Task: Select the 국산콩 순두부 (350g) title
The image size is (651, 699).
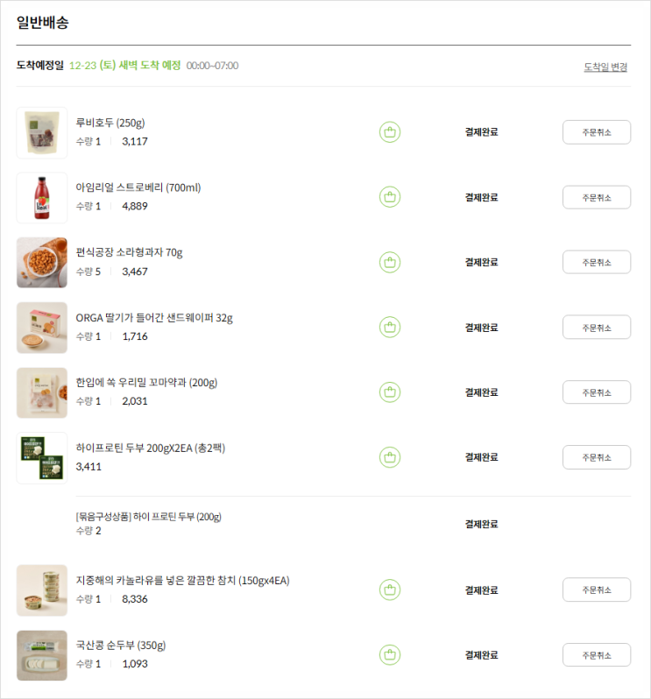Action: tap(120, 645)
